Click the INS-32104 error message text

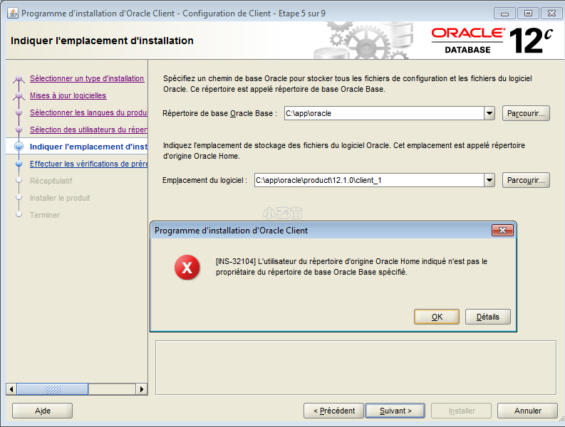351,267
